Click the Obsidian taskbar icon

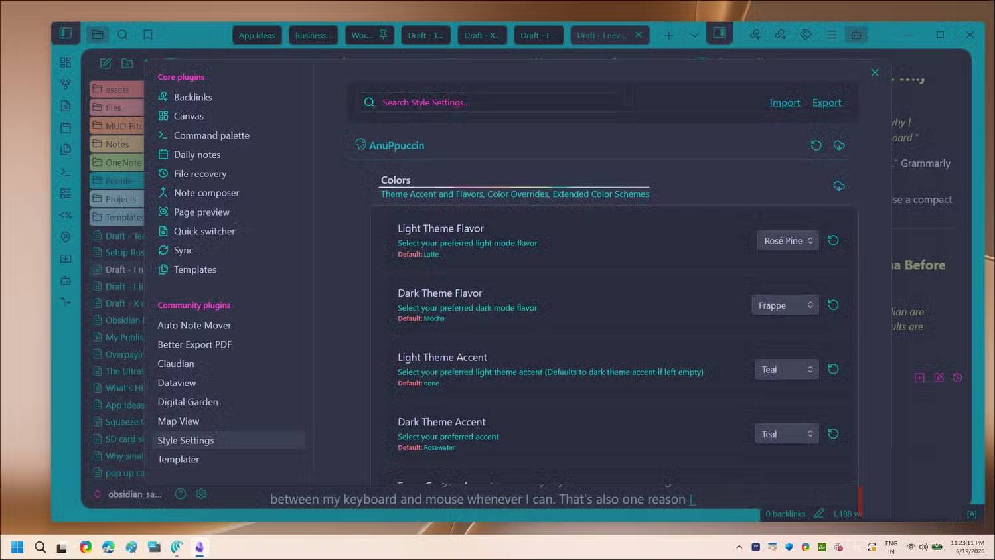tap(199, 547)
